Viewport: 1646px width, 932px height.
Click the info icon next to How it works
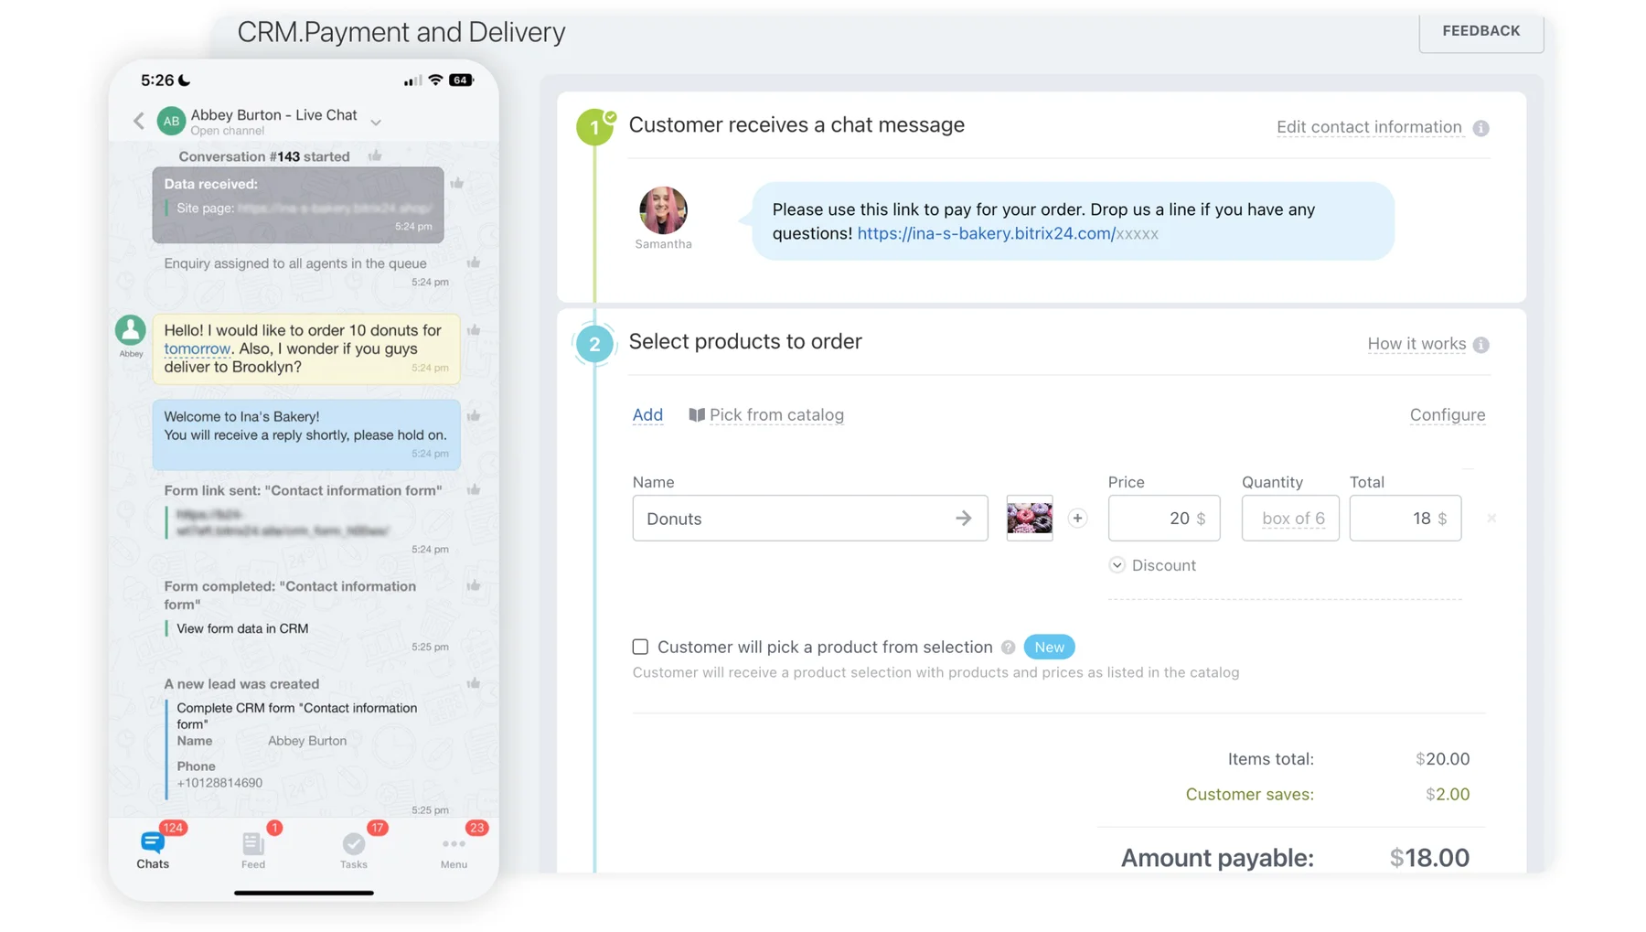click(x=1481, y=345)
